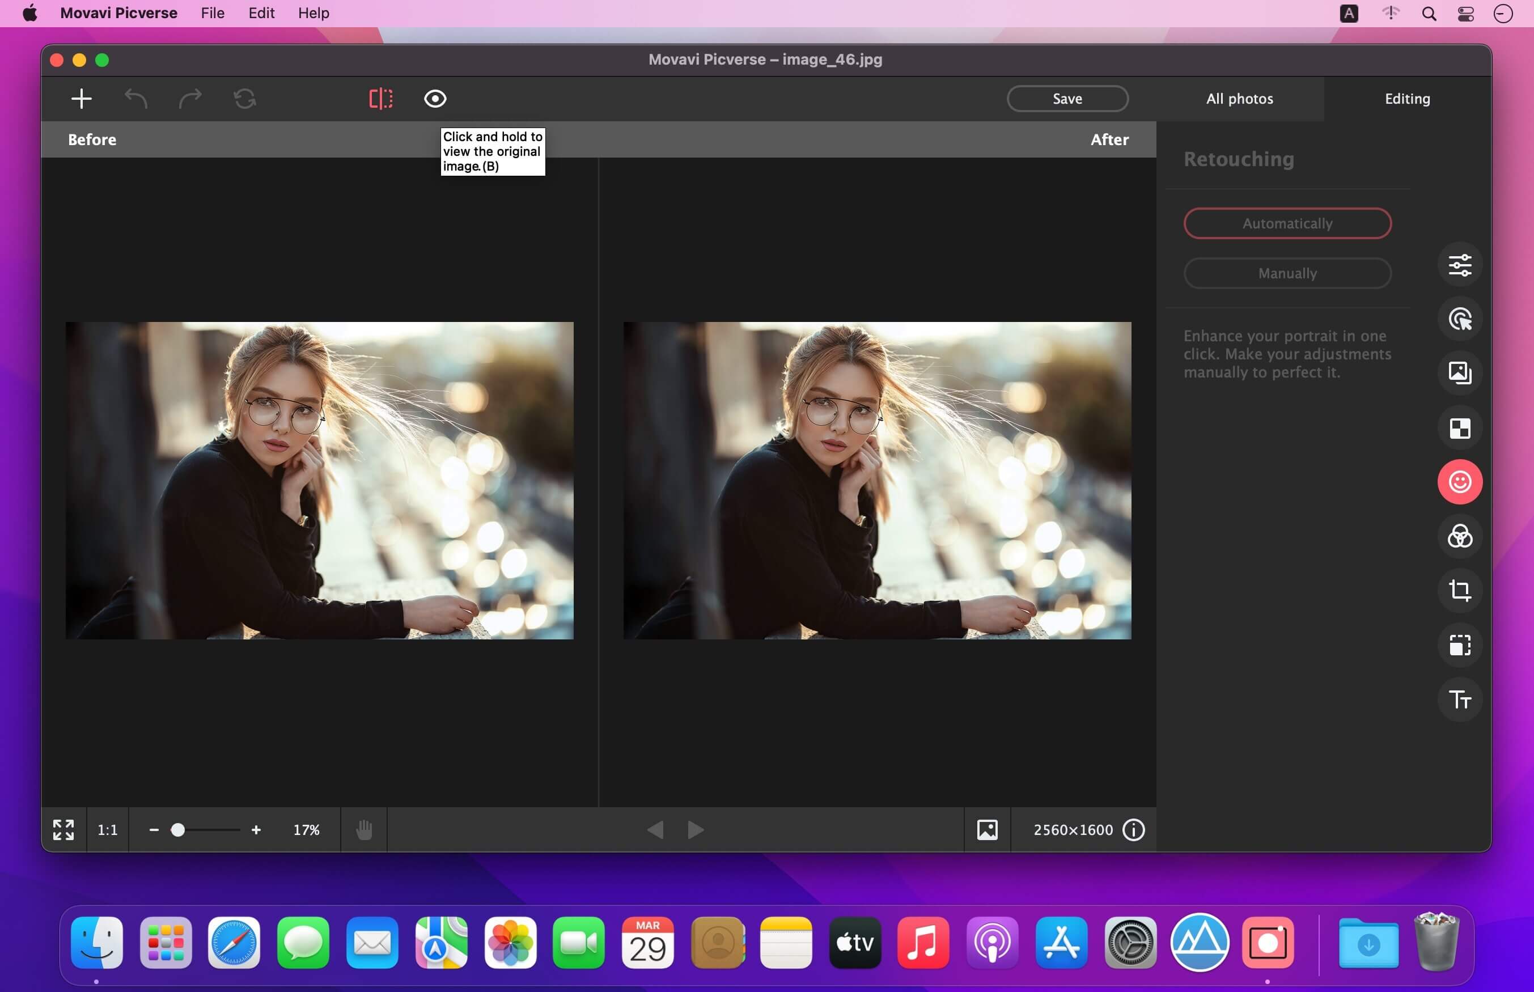Reset all changes with the refresh icon

(x=245, y=99)
